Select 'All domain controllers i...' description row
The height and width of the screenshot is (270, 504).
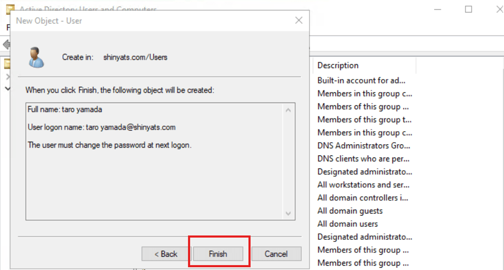tap(363, 198)
